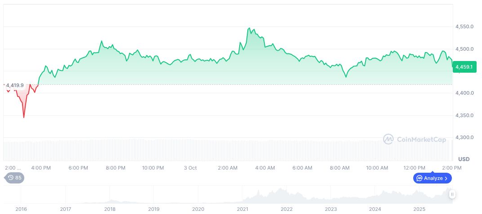The width and height of the screenshot is (482, 214).
Task: Click the lowest red dip on the price line
Action: coord(24,117)
